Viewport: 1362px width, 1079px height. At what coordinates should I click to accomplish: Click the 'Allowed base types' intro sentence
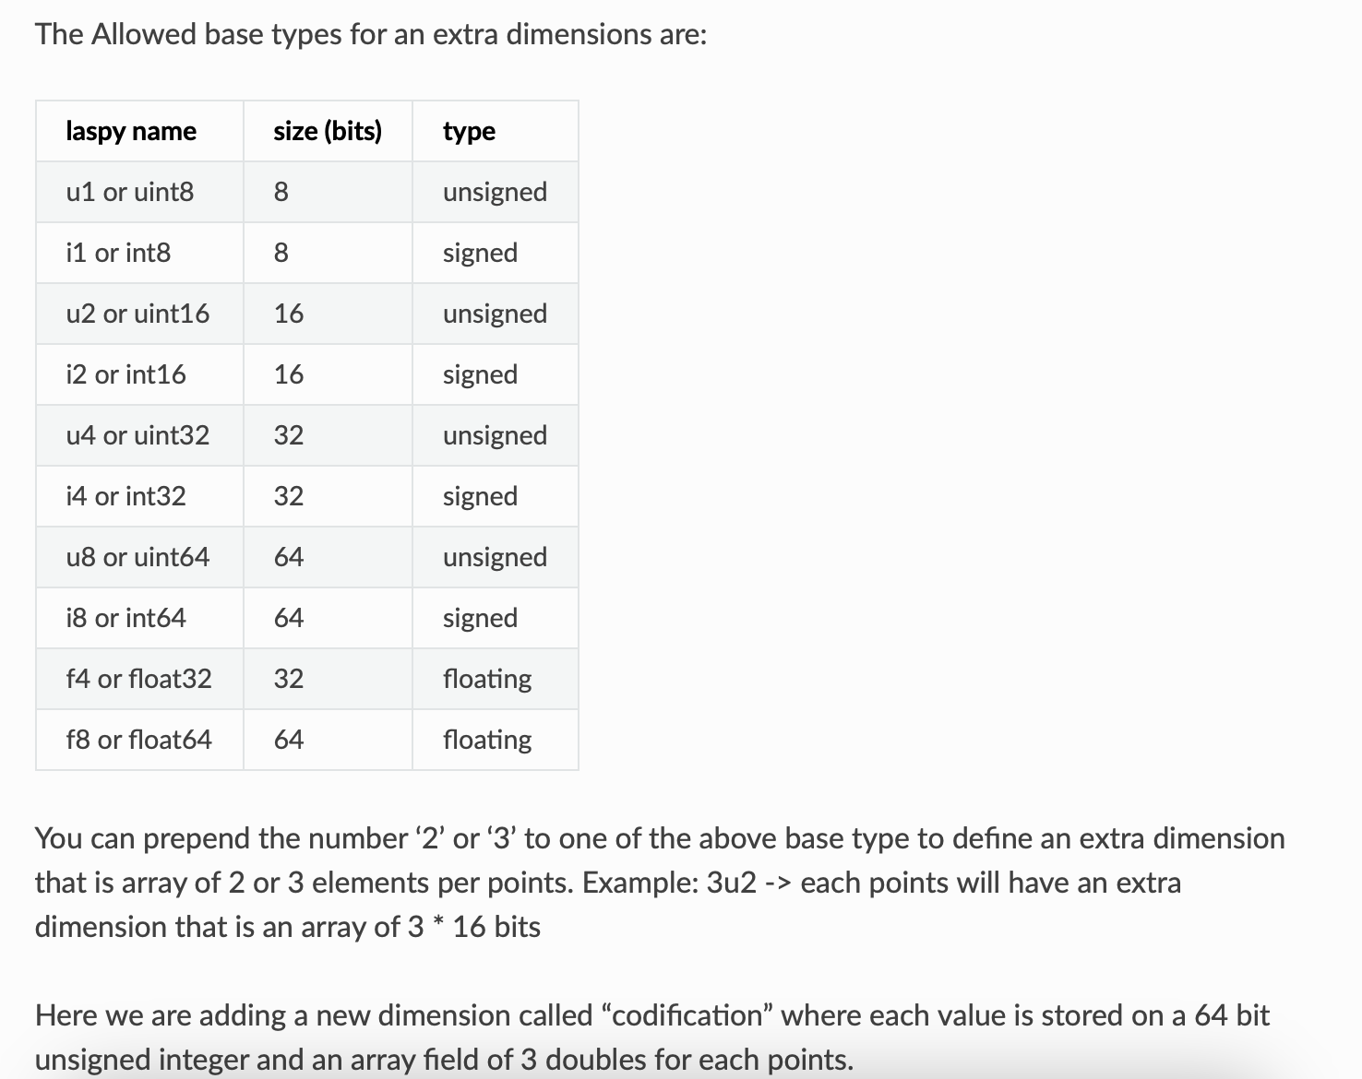click(x=371, y=34)
